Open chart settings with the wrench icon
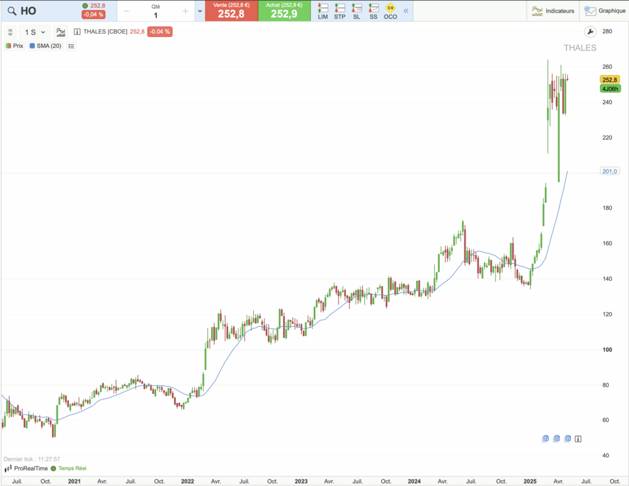629x486 pixels. [x=590, y=32]
